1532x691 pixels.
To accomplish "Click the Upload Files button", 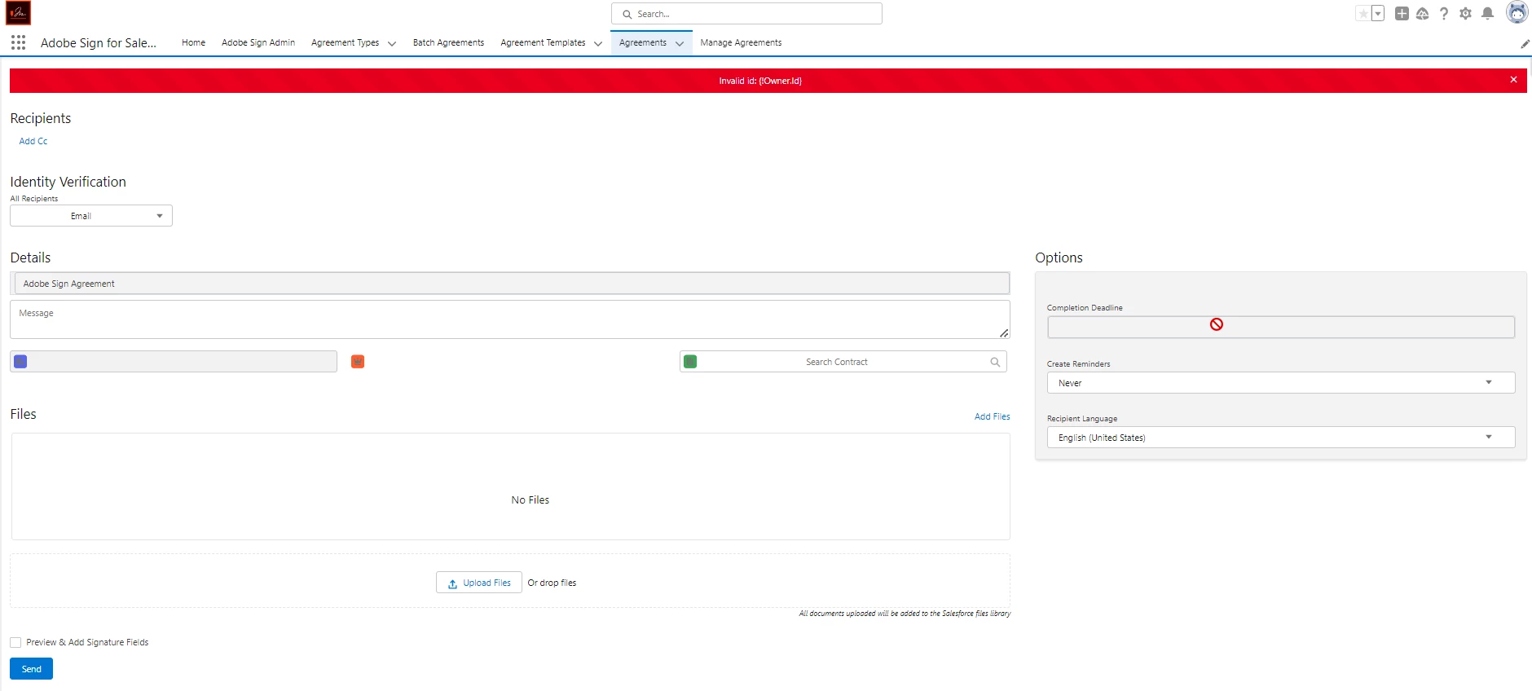I will click(479, 583).
